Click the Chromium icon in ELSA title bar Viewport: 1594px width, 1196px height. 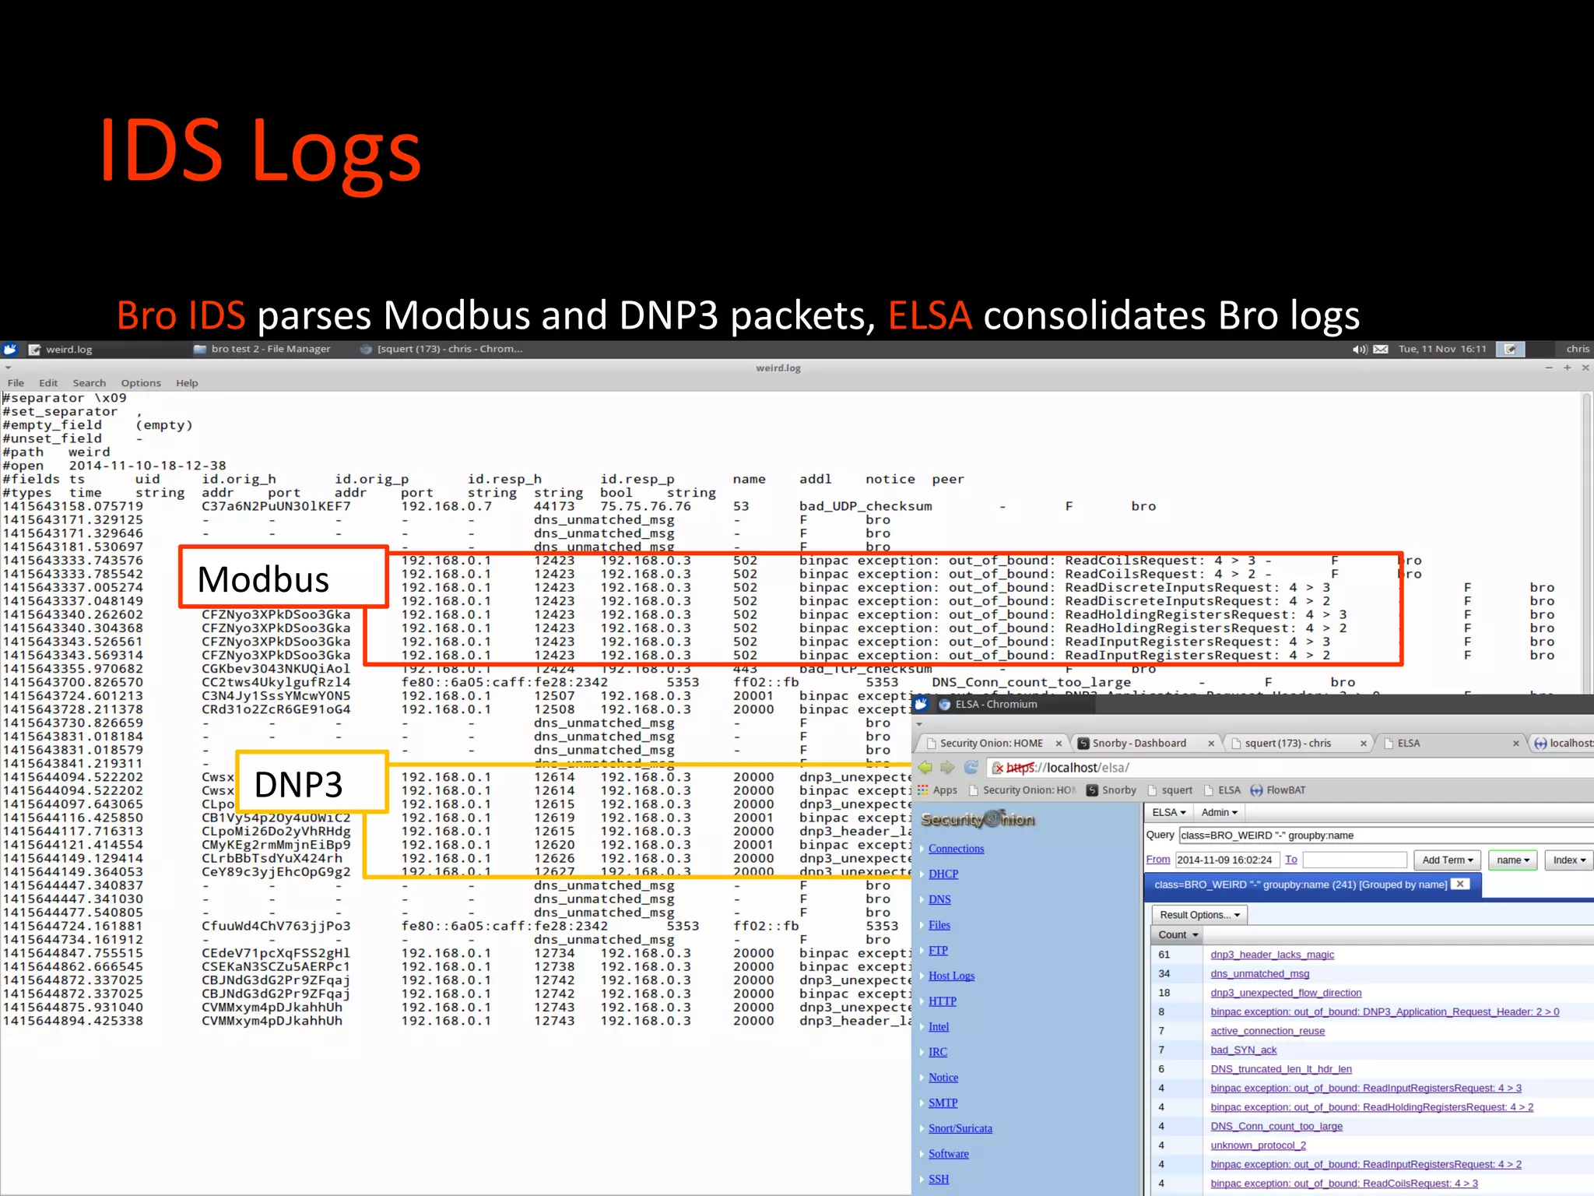click(944, 705)
